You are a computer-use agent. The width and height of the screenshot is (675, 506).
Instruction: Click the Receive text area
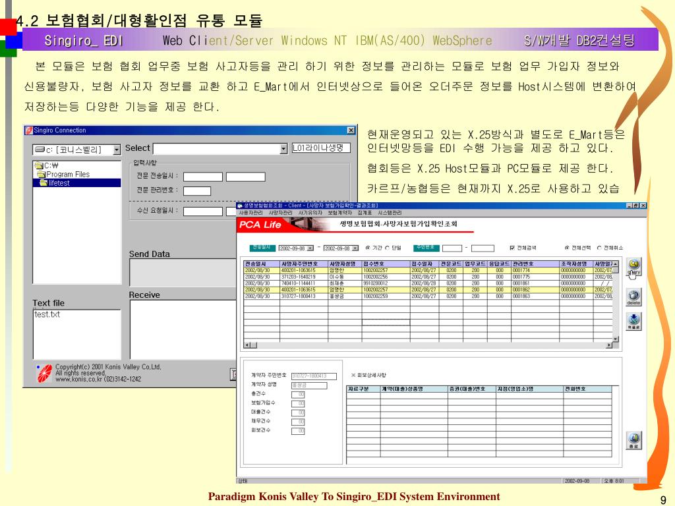click(183, 329)
